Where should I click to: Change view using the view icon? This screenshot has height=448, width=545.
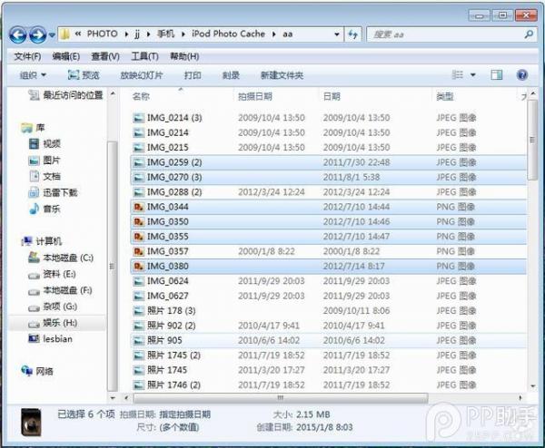click(x=458, y=74)
